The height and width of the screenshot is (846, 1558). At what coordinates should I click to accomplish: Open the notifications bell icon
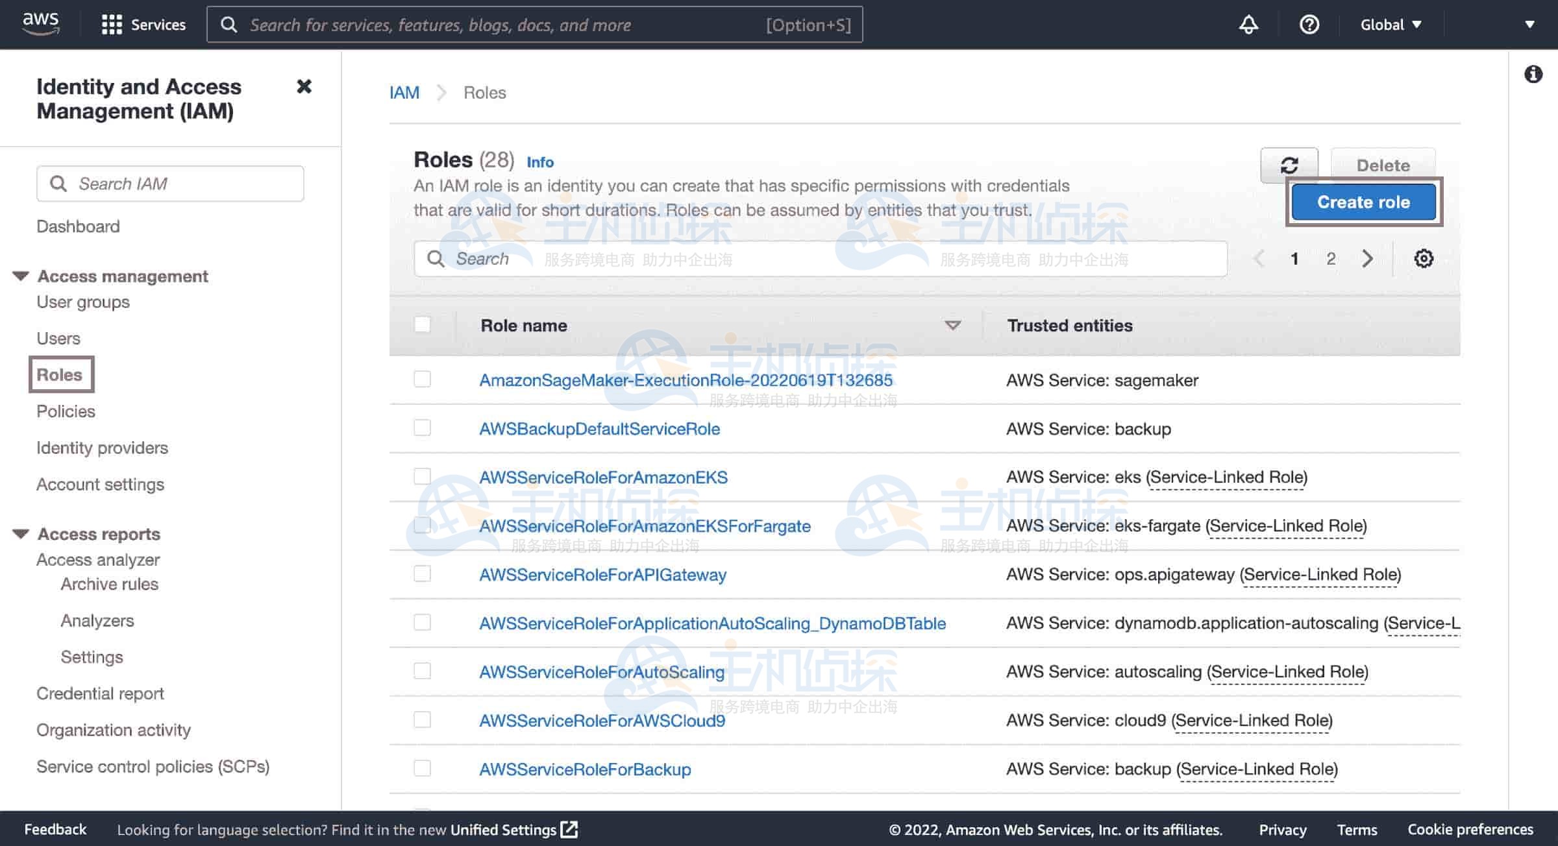pos(1248,25)
